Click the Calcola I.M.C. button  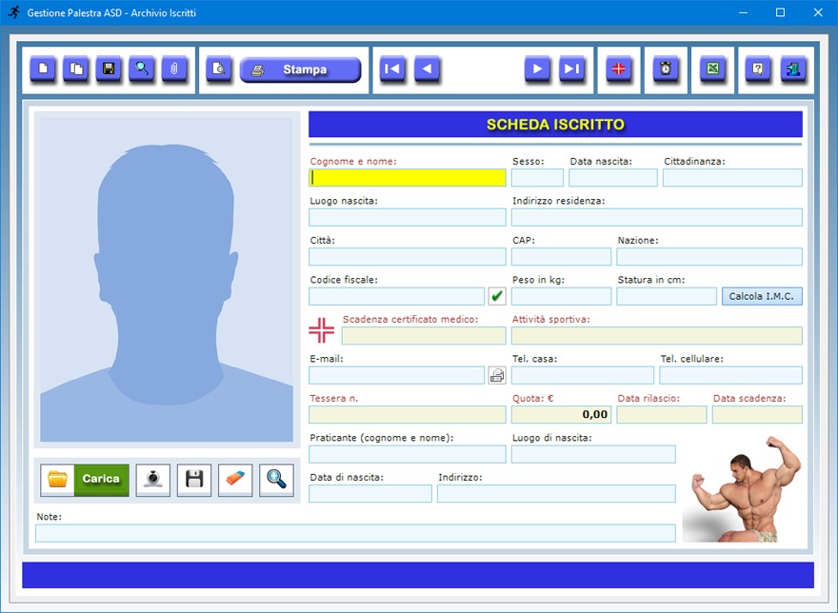(762, 296)
